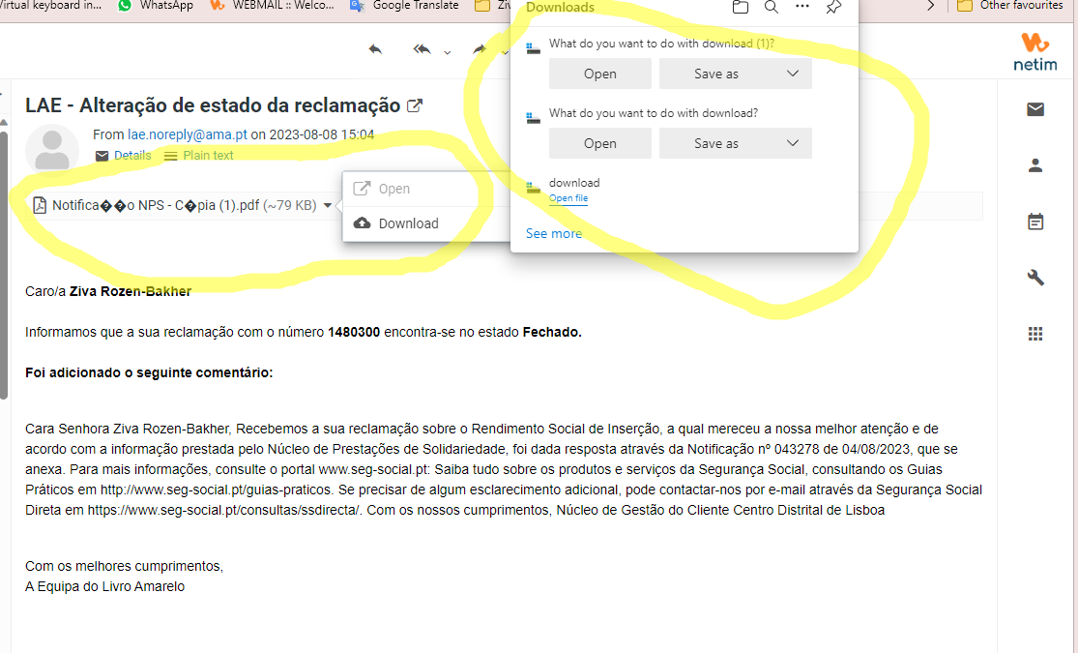Viewport: 1078px width, 653px height.
Task: Click Save as for the second download prompt
Action: point(716,143)
